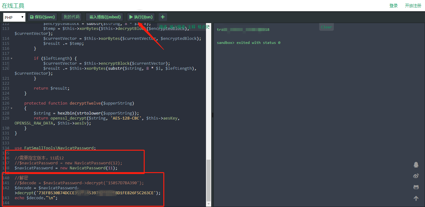Click commented decrypt('15057D7BA390') line

click(x=79, y=183)
